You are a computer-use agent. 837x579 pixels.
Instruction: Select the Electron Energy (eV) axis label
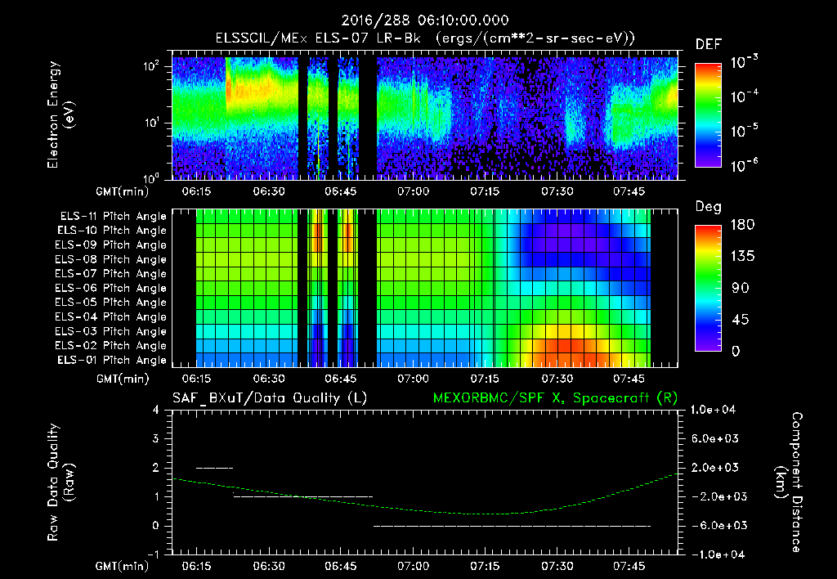[60, 114]
